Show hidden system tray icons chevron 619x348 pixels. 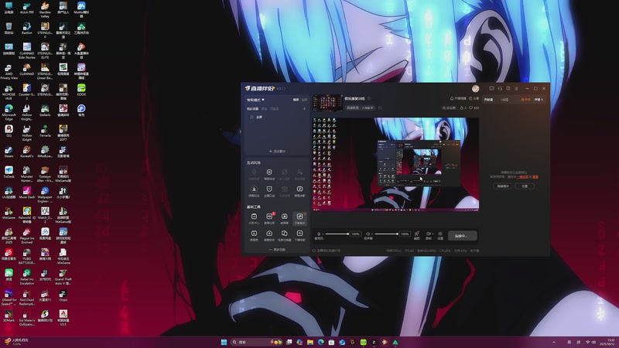(553, 342)
